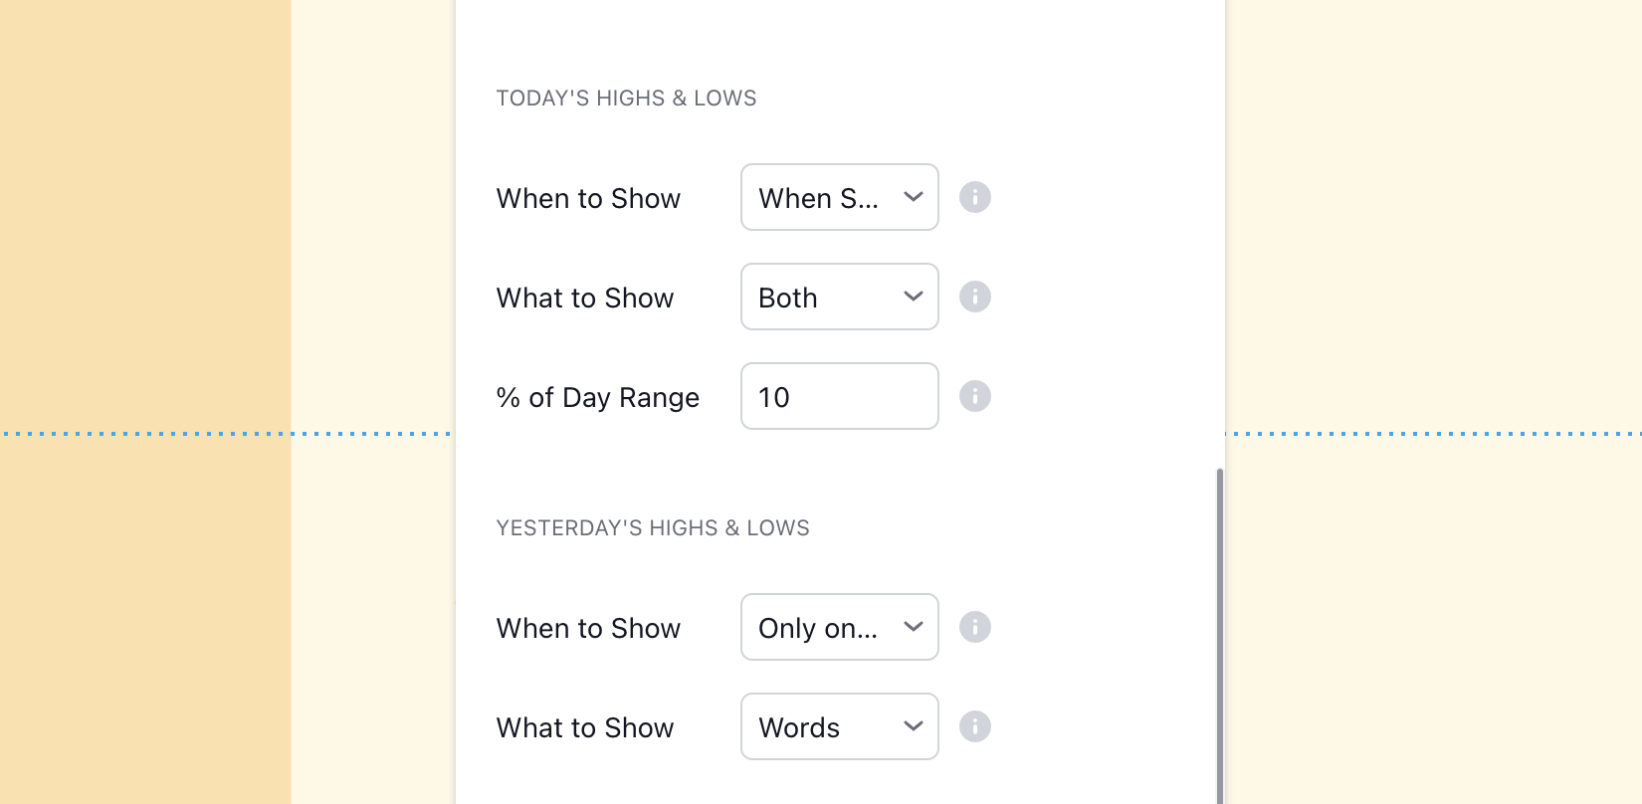The height and width of the screenshot is (804, 1642).
Task: Click the Today's Highs & Lows heading
Action: point(626,99)
